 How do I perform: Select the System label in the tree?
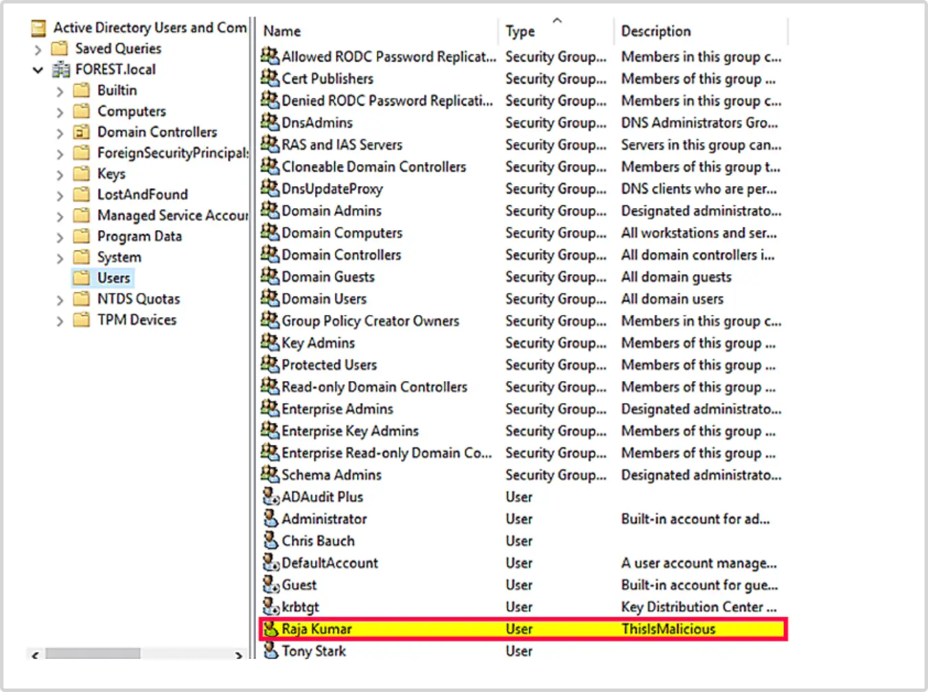click(x=119, y=257)
